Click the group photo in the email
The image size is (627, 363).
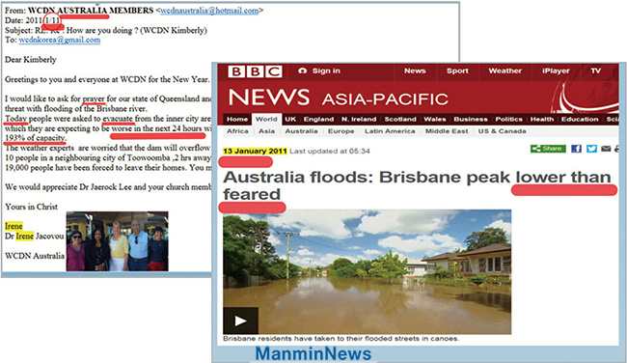[x=117, y=241]
